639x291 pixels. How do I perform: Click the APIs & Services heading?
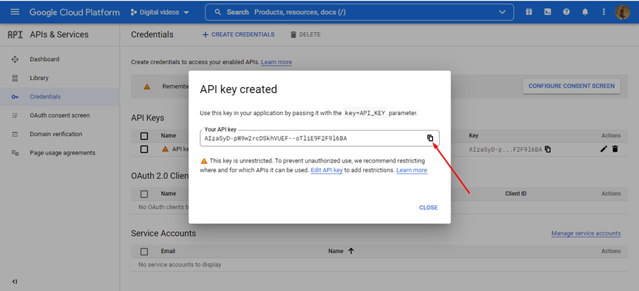click(59, 35)
